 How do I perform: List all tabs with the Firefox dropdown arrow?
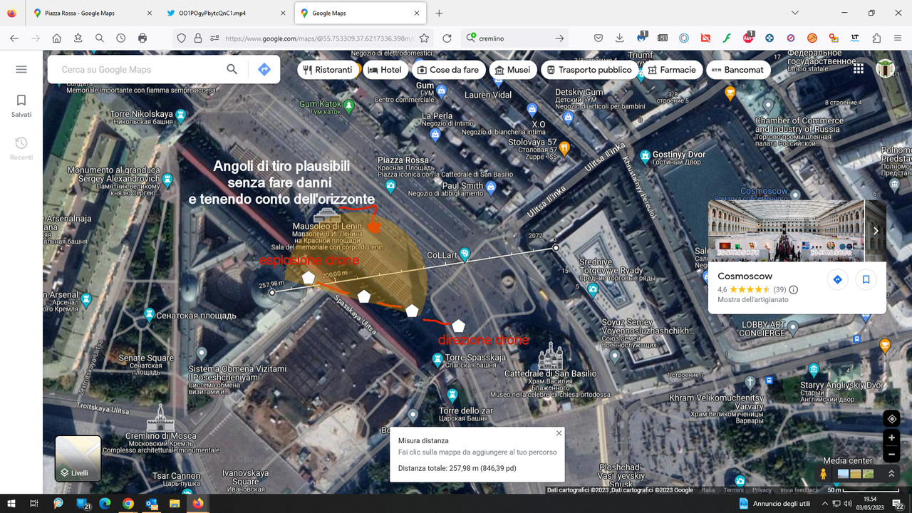click(x=796, y=13)
